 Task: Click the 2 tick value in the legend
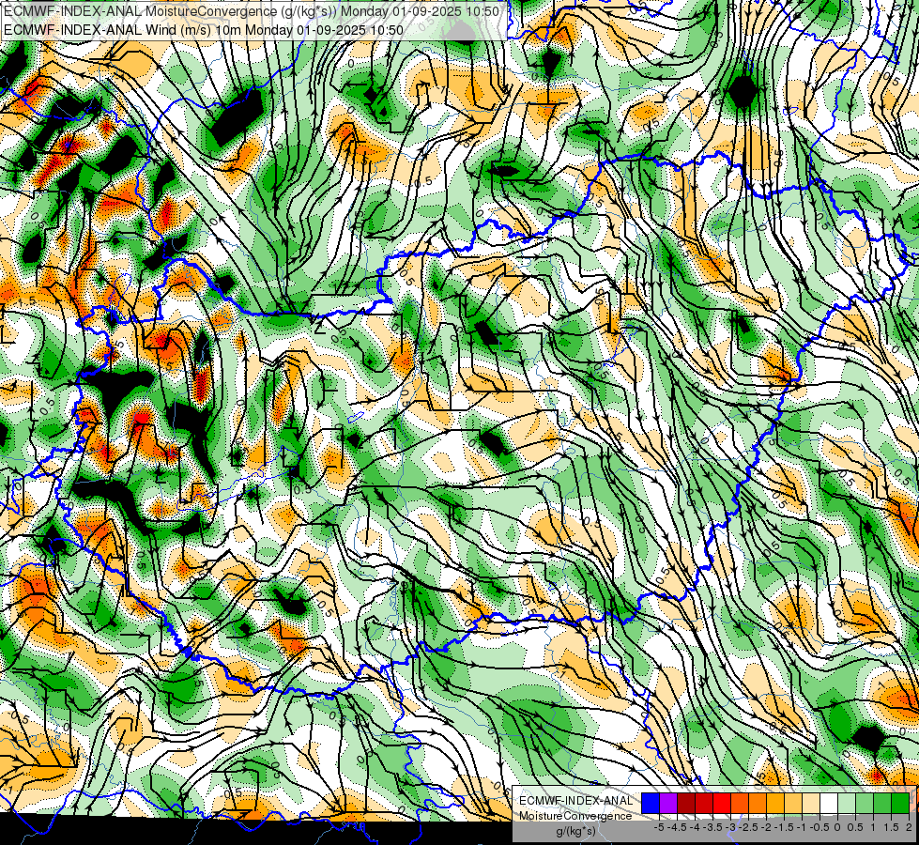tap(909, 827)
